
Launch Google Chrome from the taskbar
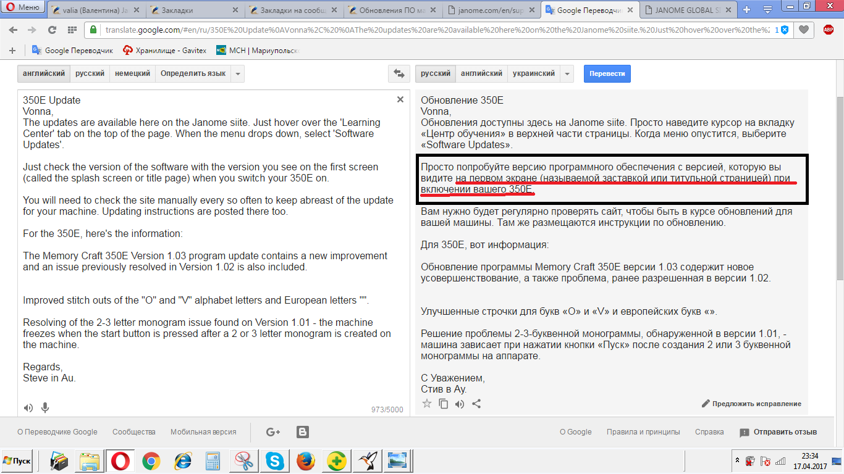point(151,461)
